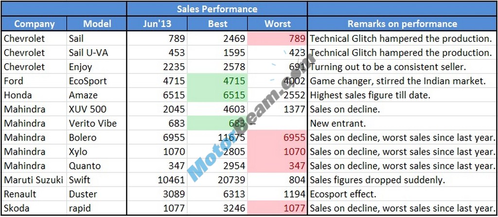Click the Maruti Suzuki company cell

(x=34, y=180)
